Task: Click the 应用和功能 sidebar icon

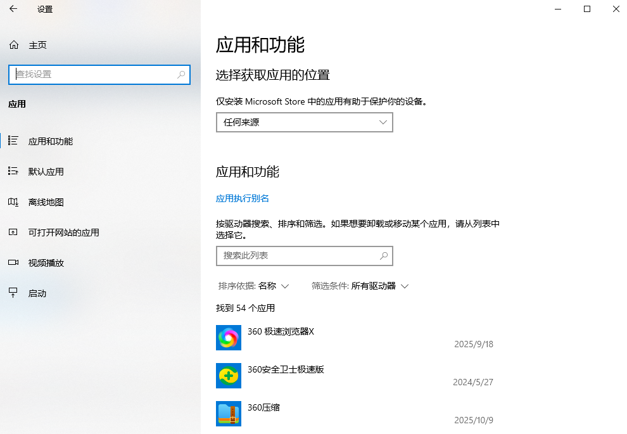Action: point(13,141)
